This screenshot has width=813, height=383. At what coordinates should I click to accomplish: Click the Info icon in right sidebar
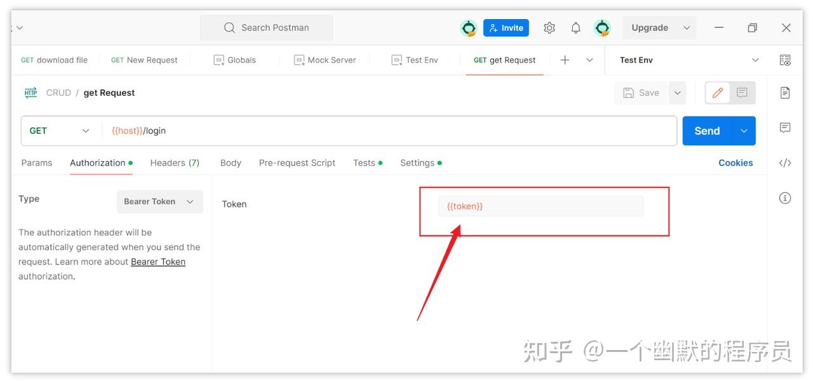(785, 198)
